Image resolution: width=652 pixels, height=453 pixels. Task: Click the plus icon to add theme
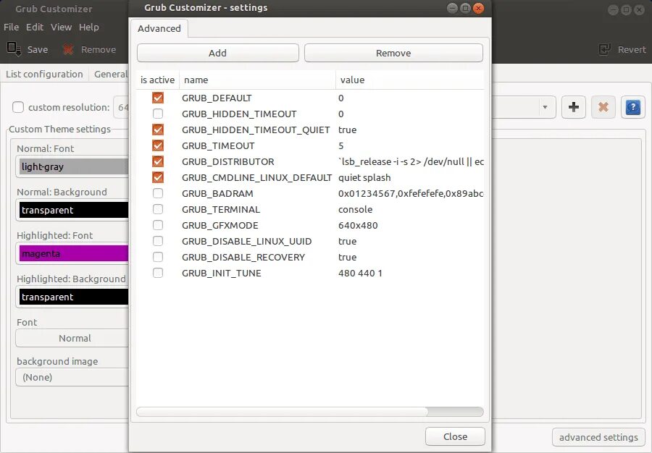(574, 107)
